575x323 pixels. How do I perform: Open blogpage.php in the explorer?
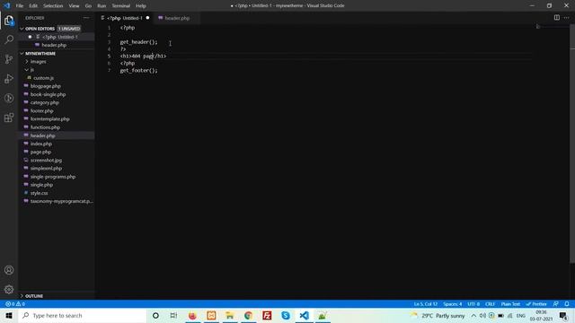(46, 86)
